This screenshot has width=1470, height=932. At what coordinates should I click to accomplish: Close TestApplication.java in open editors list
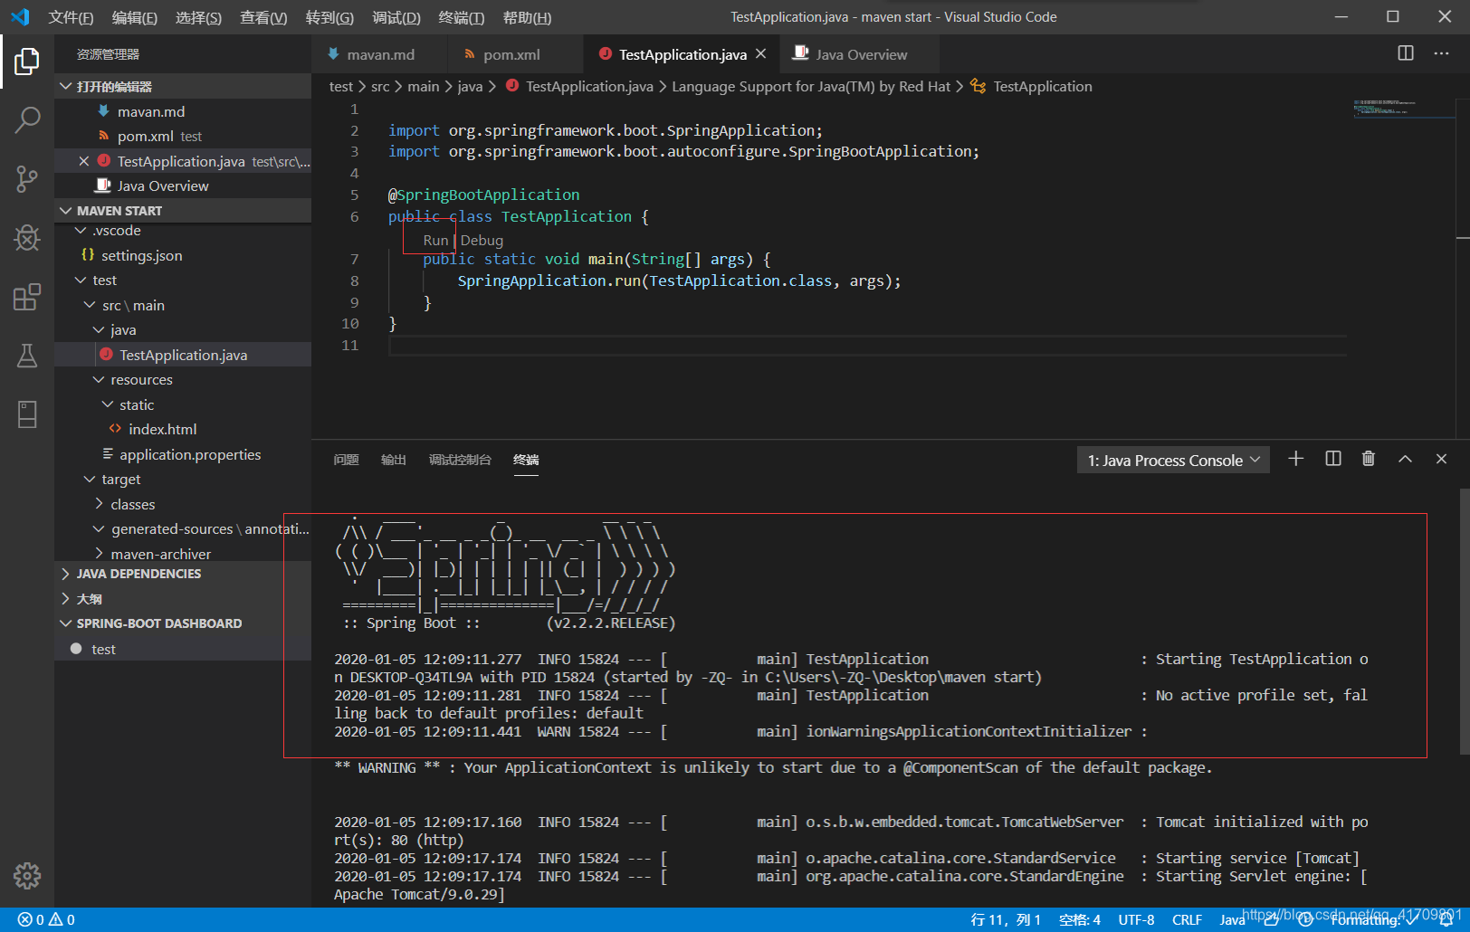pos(83,161)
